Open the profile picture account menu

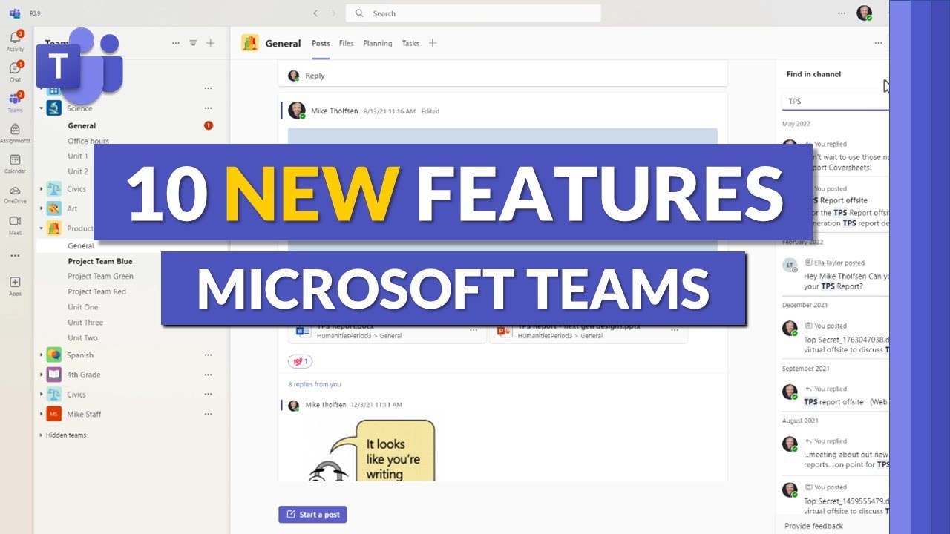864,13
